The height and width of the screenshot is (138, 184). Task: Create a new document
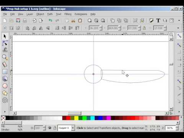tap(5, 21)
